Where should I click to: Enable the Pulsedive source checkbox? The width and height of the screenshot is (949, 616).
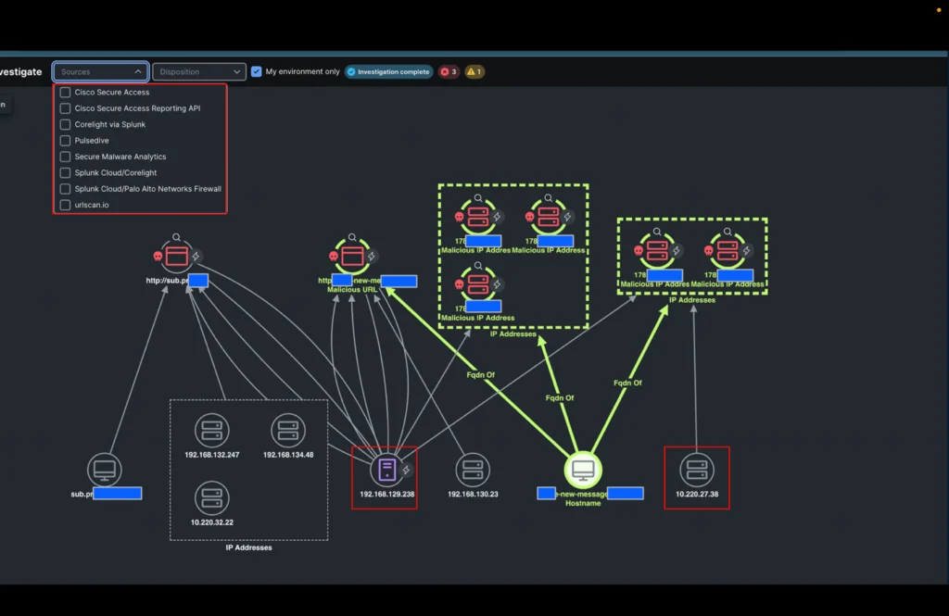coord(65,141)
